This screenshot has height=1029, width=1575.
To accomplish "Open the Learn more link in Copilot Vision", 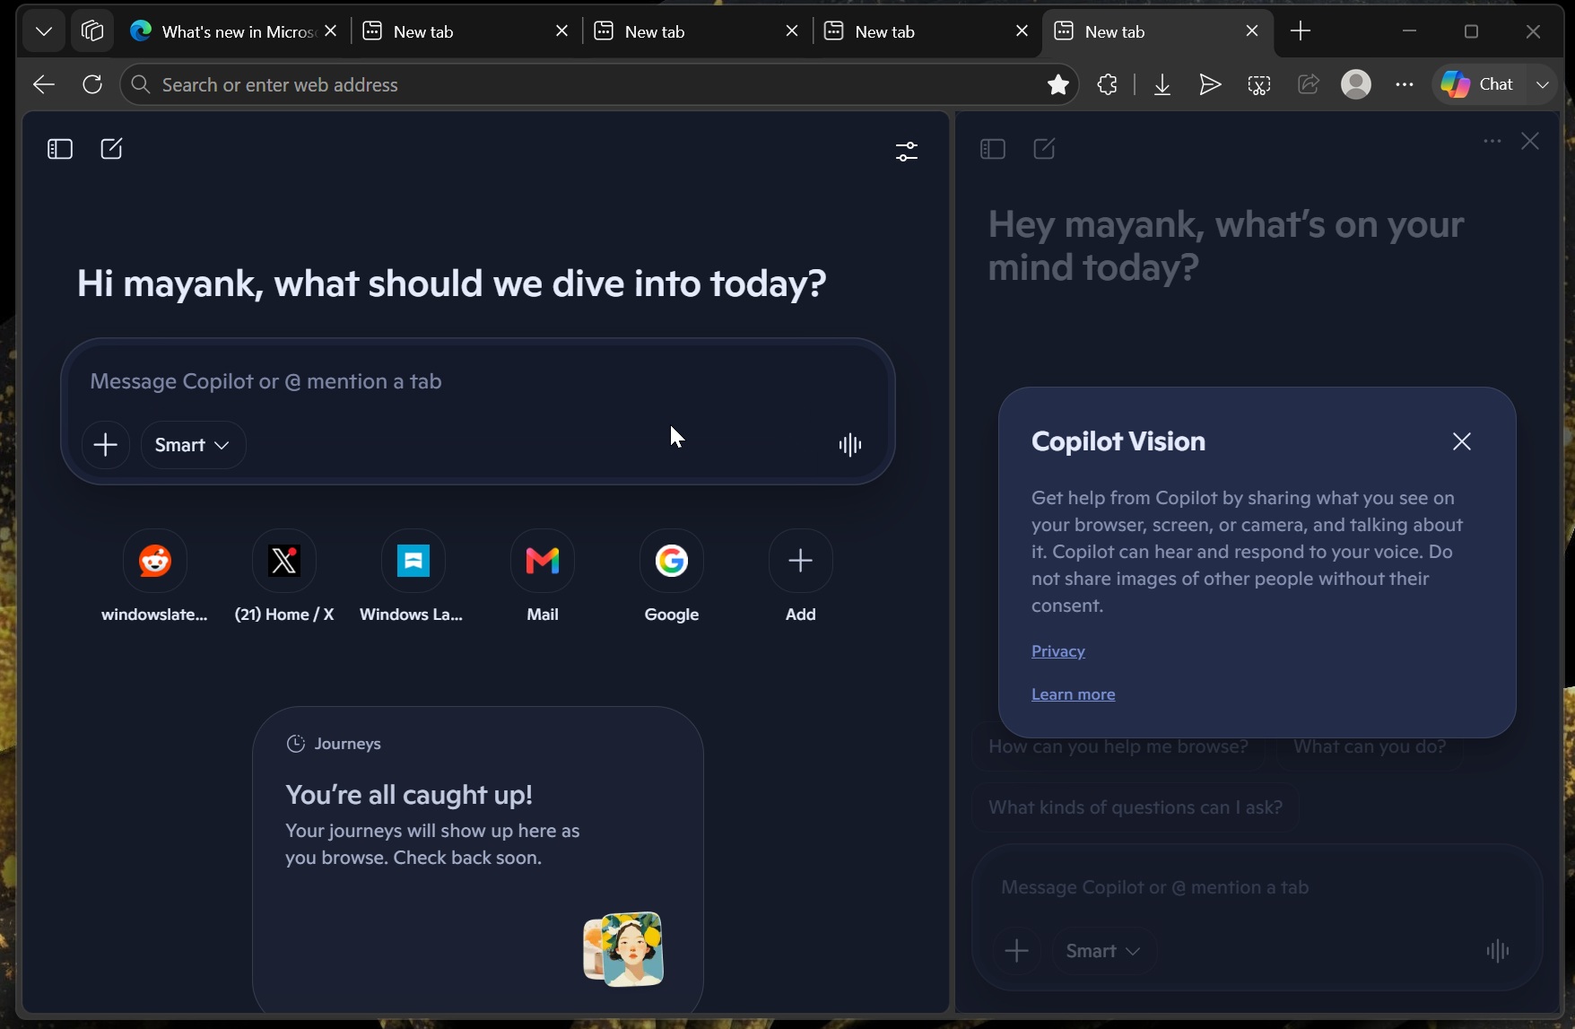I will [x=1074, y=694].
